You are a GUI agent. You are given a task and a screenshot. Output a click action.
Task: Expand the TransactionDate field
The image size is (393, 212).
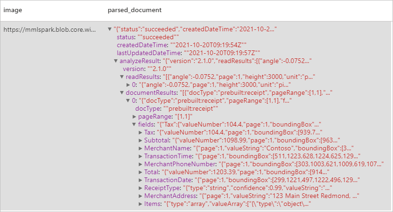140,180
